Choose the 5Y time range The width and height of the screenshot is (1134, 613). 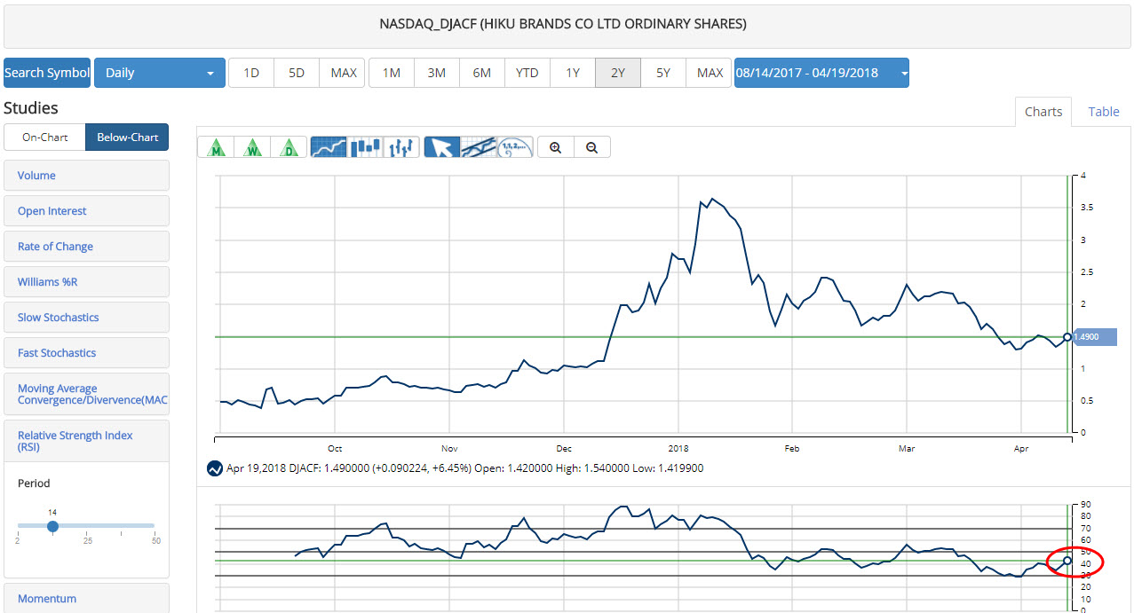click(663, 73)
